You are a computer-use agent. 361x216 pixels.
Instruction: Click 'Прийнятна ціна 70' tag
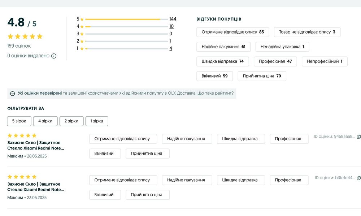(262, 76)
